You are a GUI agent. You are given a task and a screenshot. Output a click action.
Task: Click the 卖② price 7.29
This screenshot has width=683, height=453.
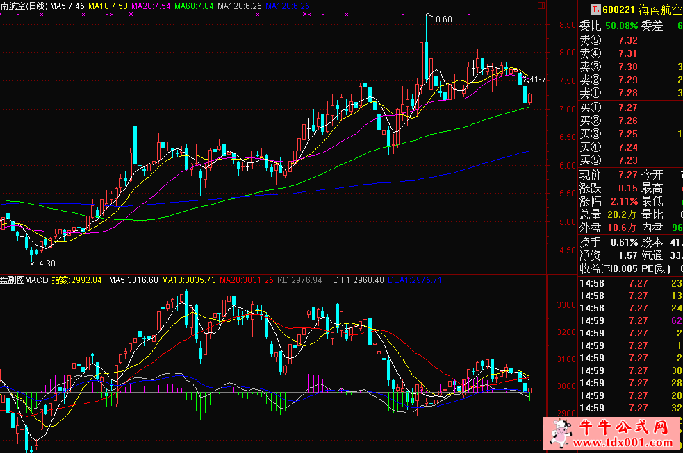[628, 80]
